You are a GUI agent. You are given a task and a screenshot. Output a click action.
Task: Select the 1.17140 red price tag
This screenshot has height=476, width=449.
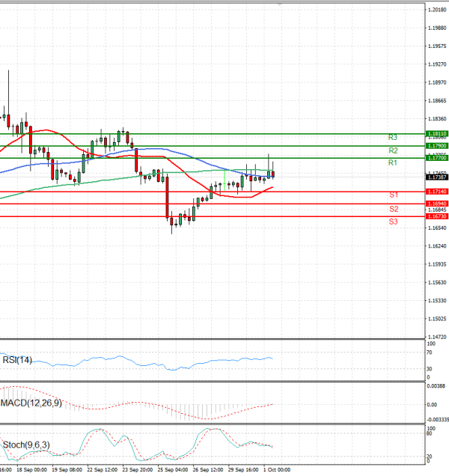436,192
